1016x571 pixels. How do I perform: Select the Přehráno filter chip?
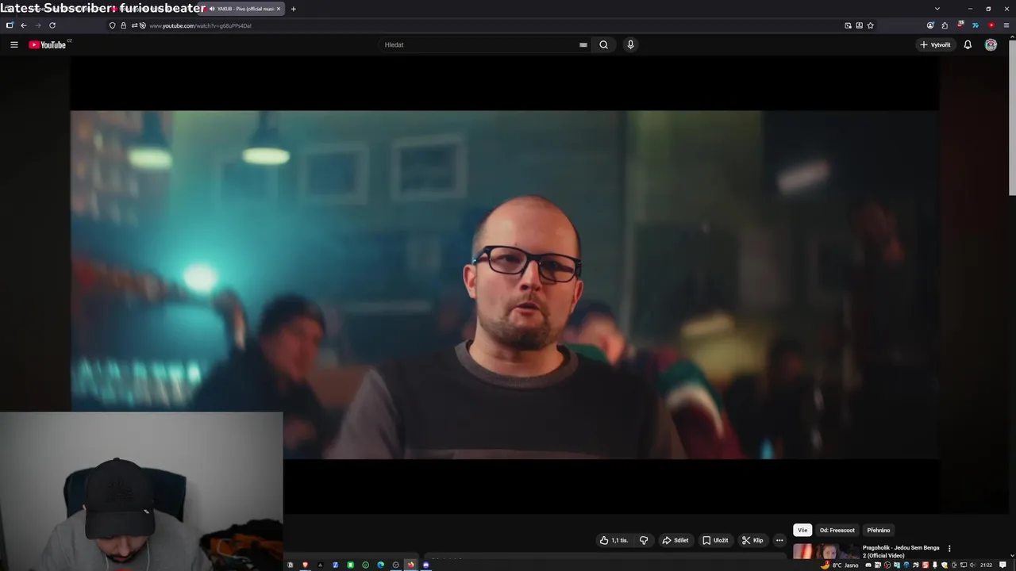pos(879,530)
